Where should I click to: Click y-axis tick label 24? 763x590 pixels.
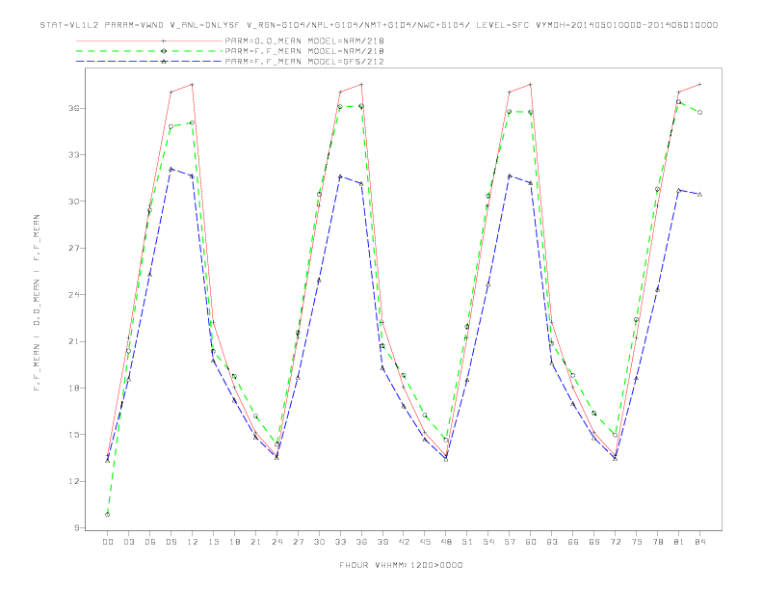[74, 294]
